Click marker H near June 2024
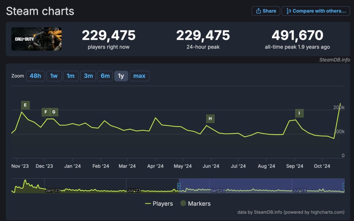Image resolution: width=354 pixels, height=221 pixels. (210, 119)
